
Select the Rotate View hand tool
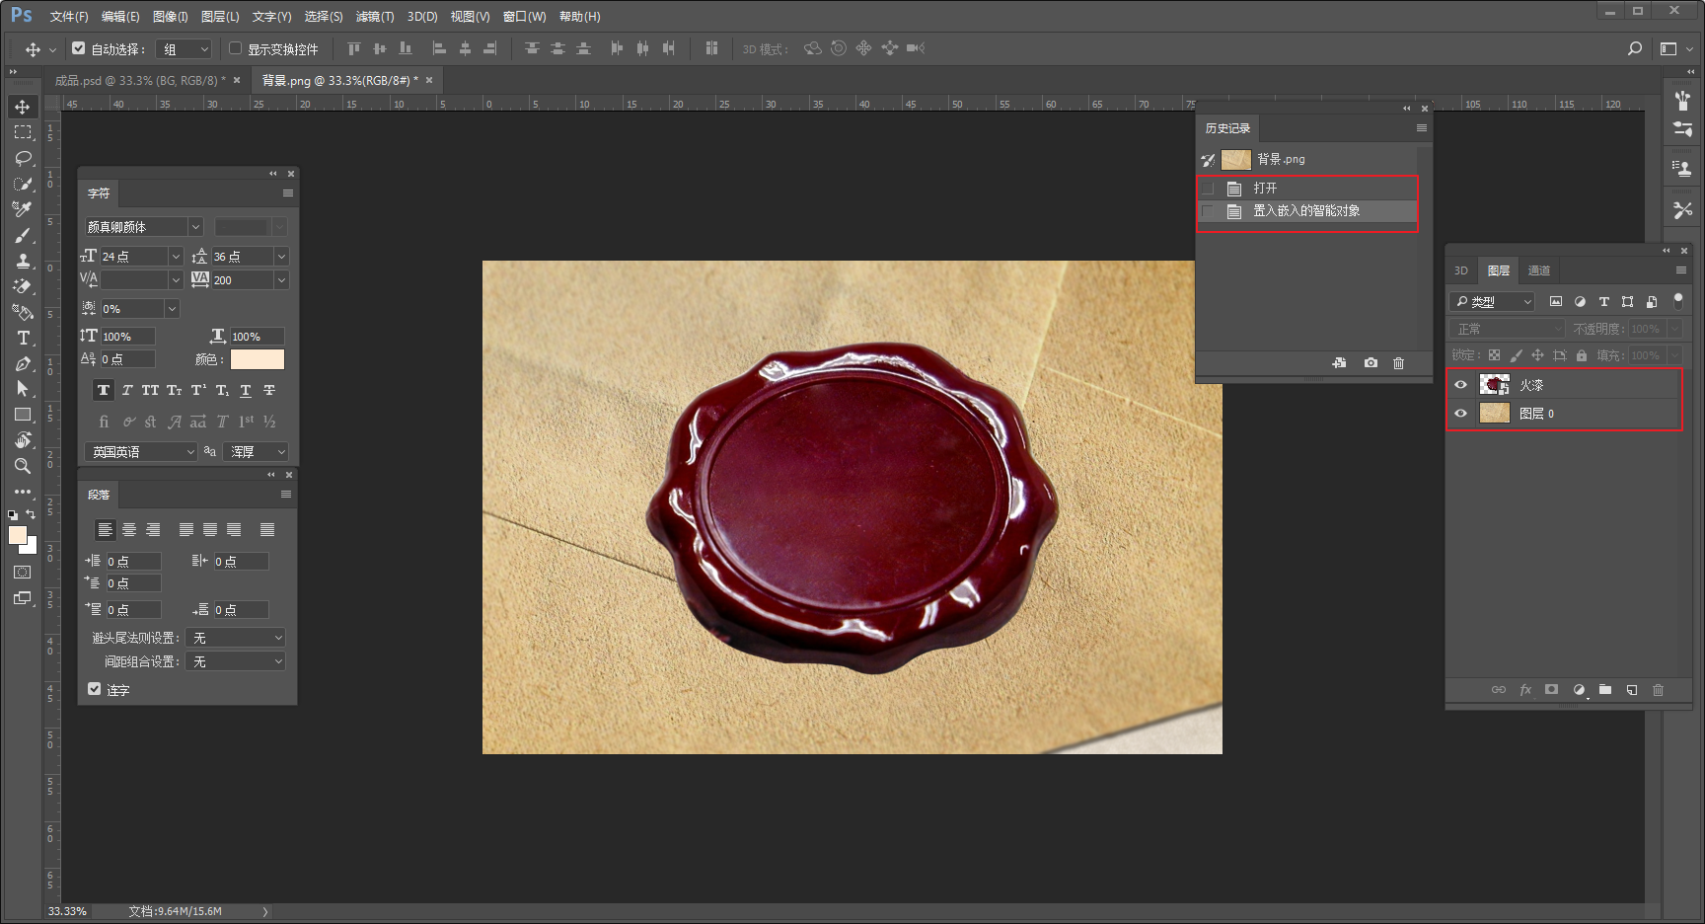click(x=23, y=440)
